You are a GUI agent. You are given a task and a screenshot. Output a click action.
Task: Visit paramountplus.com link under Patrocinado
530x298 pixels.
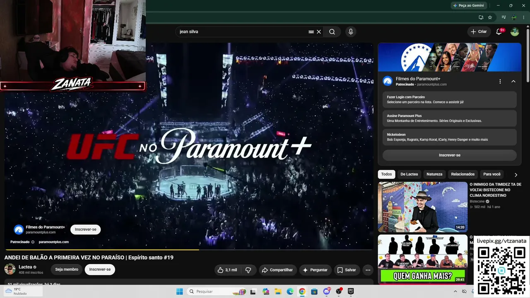[54, 242]
